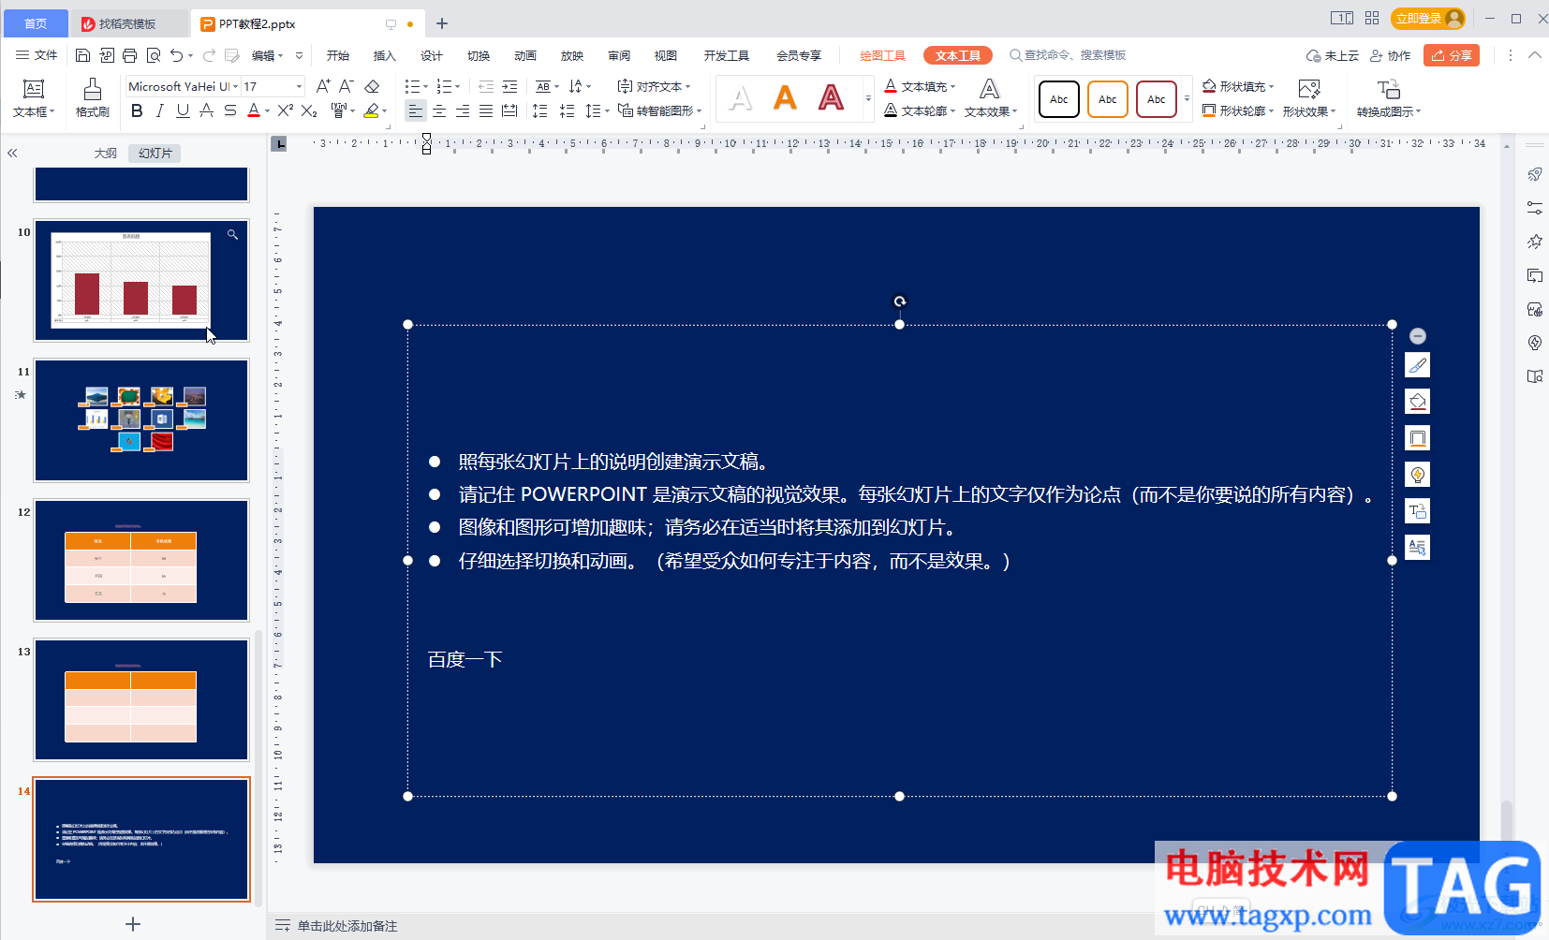Open the 对齐文本 (align text) dropdown
This screenshot has width=1549, height=940.
tap(654, 86)
